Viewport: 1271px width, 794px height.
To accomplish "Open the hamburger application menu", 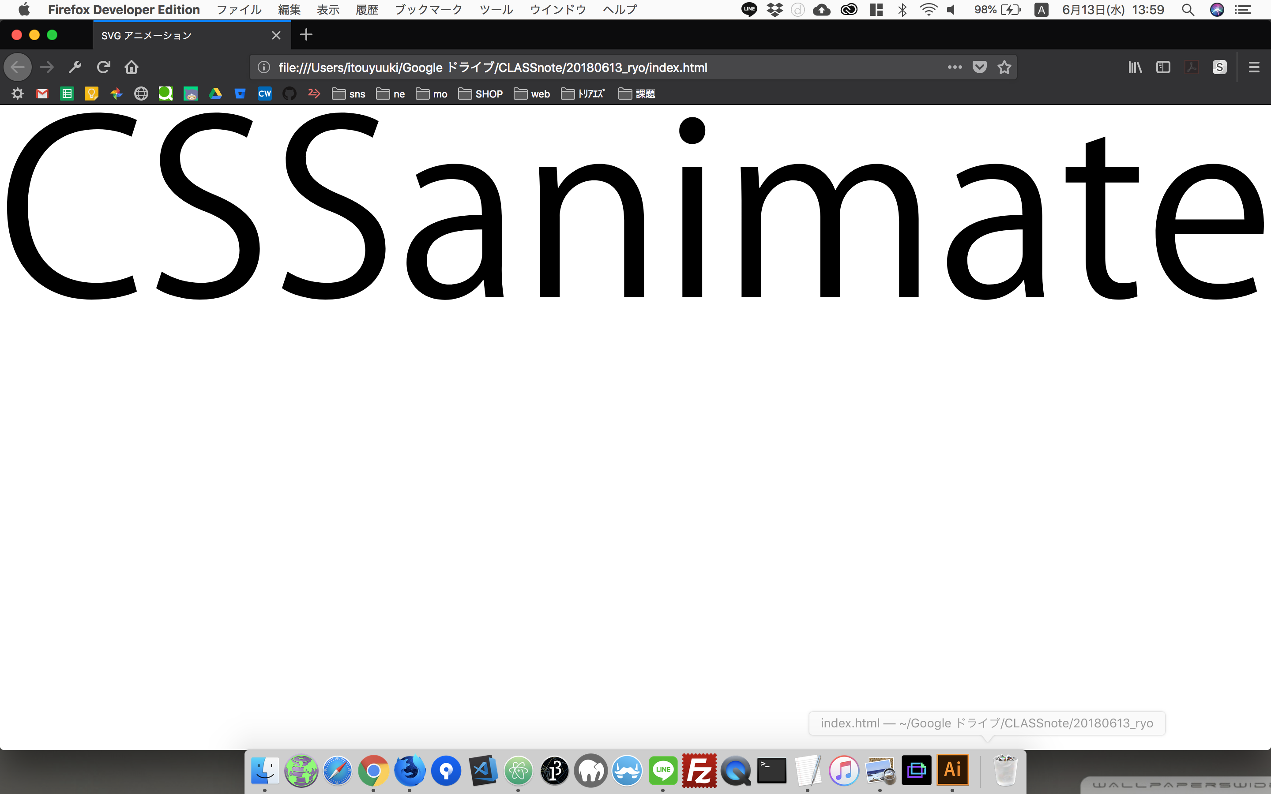I will point(1254,67).
